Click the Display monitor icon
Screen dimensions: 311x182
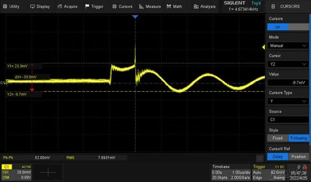(x=32, y=6)
